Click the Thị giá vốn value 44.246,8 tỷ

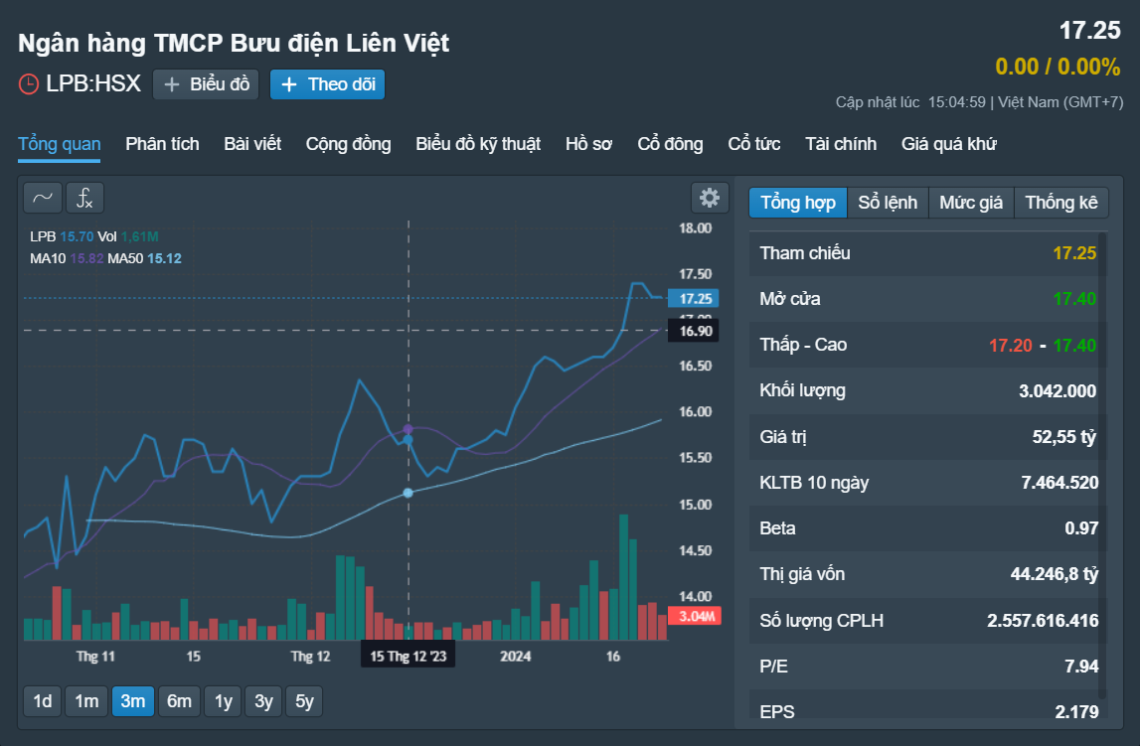click(1055, 574)
